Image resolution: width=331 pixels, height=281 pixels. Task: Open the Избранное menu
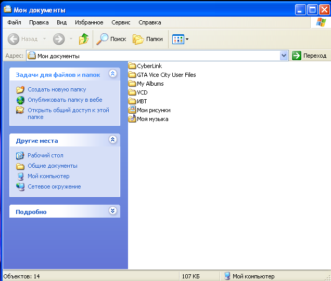89,22
